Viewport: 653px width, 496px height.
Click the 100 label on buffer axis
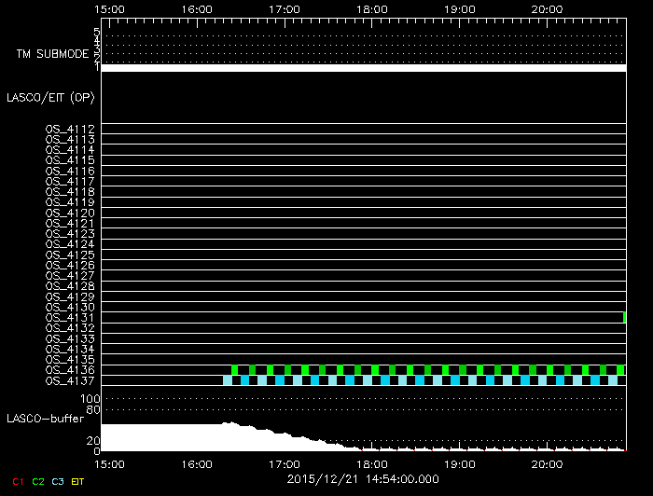(91, 399)
